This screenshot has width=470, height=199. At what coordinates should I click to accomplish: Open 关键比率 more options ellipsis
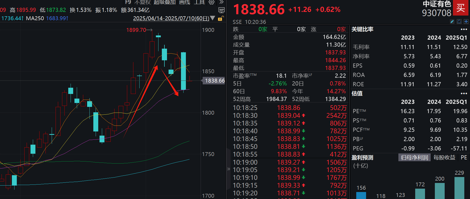464,29
